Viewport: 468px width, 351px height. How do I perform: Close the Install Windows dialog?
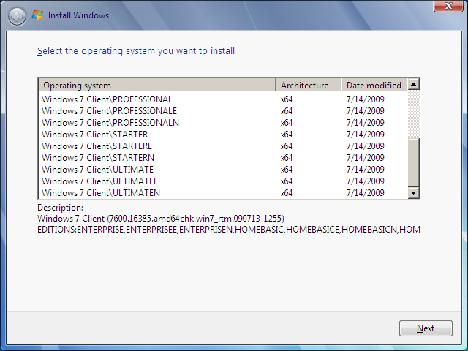click(x=448, y=6)
